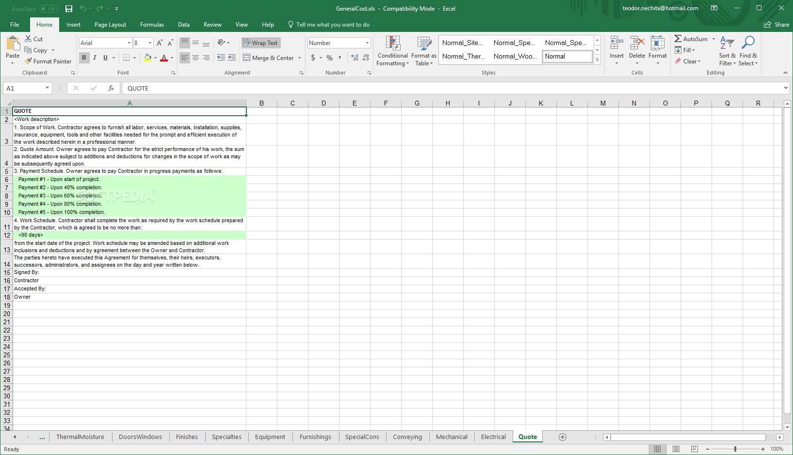Align text to the right
Image resolution: width=793 pixels, height=455 pixels.
click(206, 58)
